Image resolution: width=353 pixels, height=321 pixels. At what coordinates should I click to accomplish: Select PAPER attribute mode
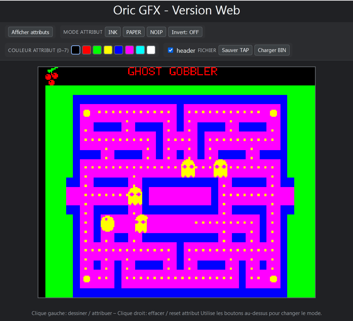point(134,32)
